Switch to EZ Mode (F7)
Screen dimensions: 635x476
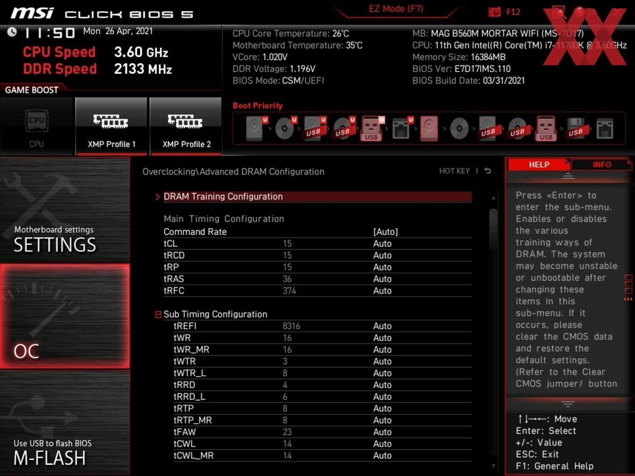tap(396, 8)
